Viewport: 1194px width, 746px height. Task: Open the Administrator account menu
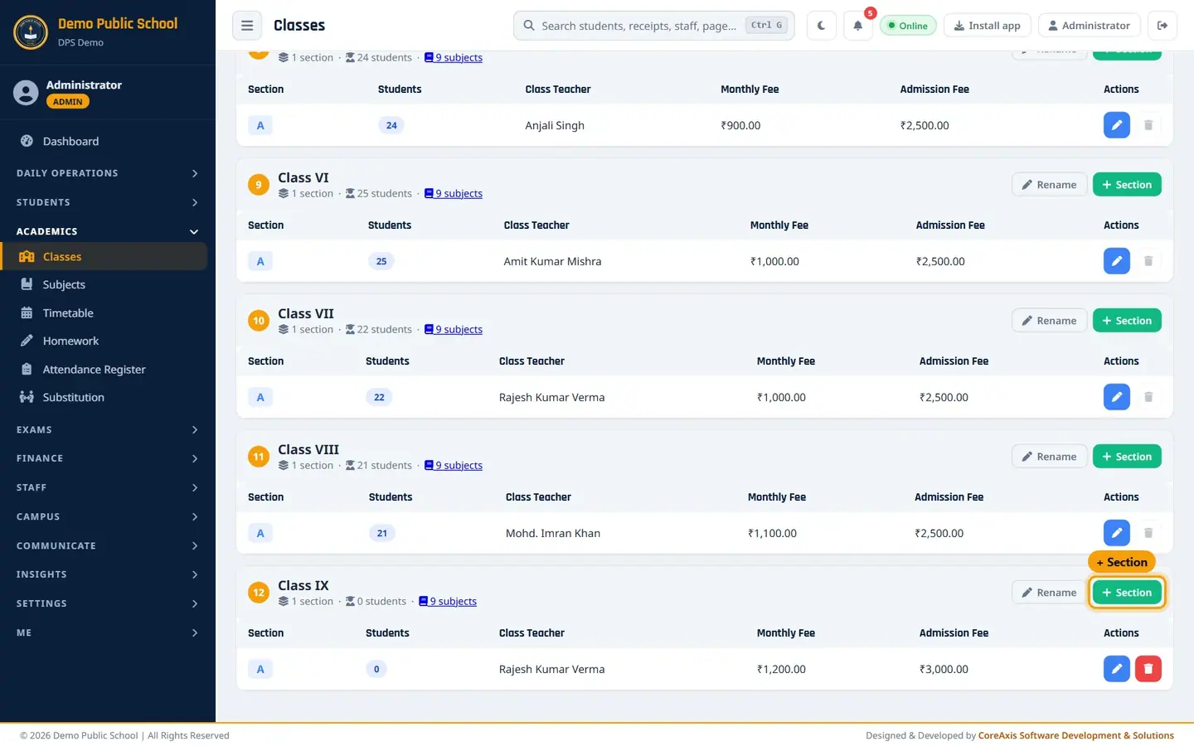point(1090,26)
